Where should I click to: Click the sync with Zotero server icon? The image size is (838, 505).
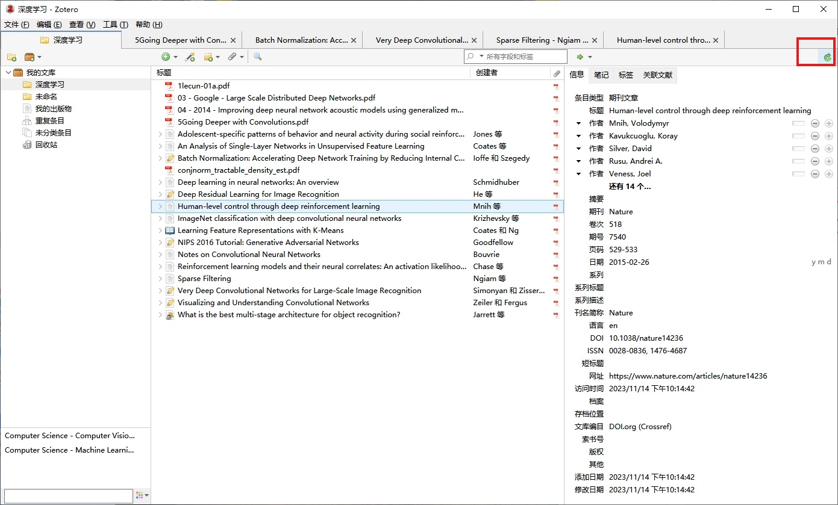pos(827,57)
